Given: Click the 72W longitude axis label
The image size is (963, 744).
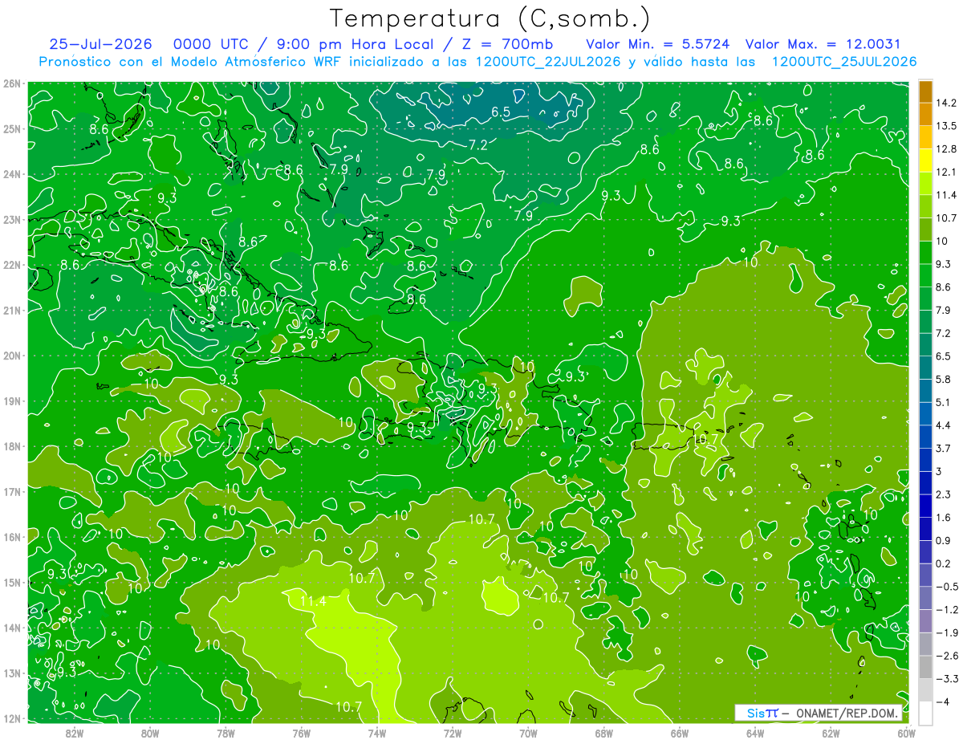Looking at the screenshot, I should (453, 732).
